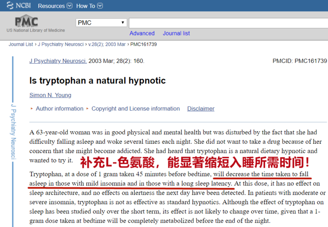Click the PMC logo
Image resolution: width=328 pixels, height=227 pixels.
pyautogui.click(x=26, y=22)
